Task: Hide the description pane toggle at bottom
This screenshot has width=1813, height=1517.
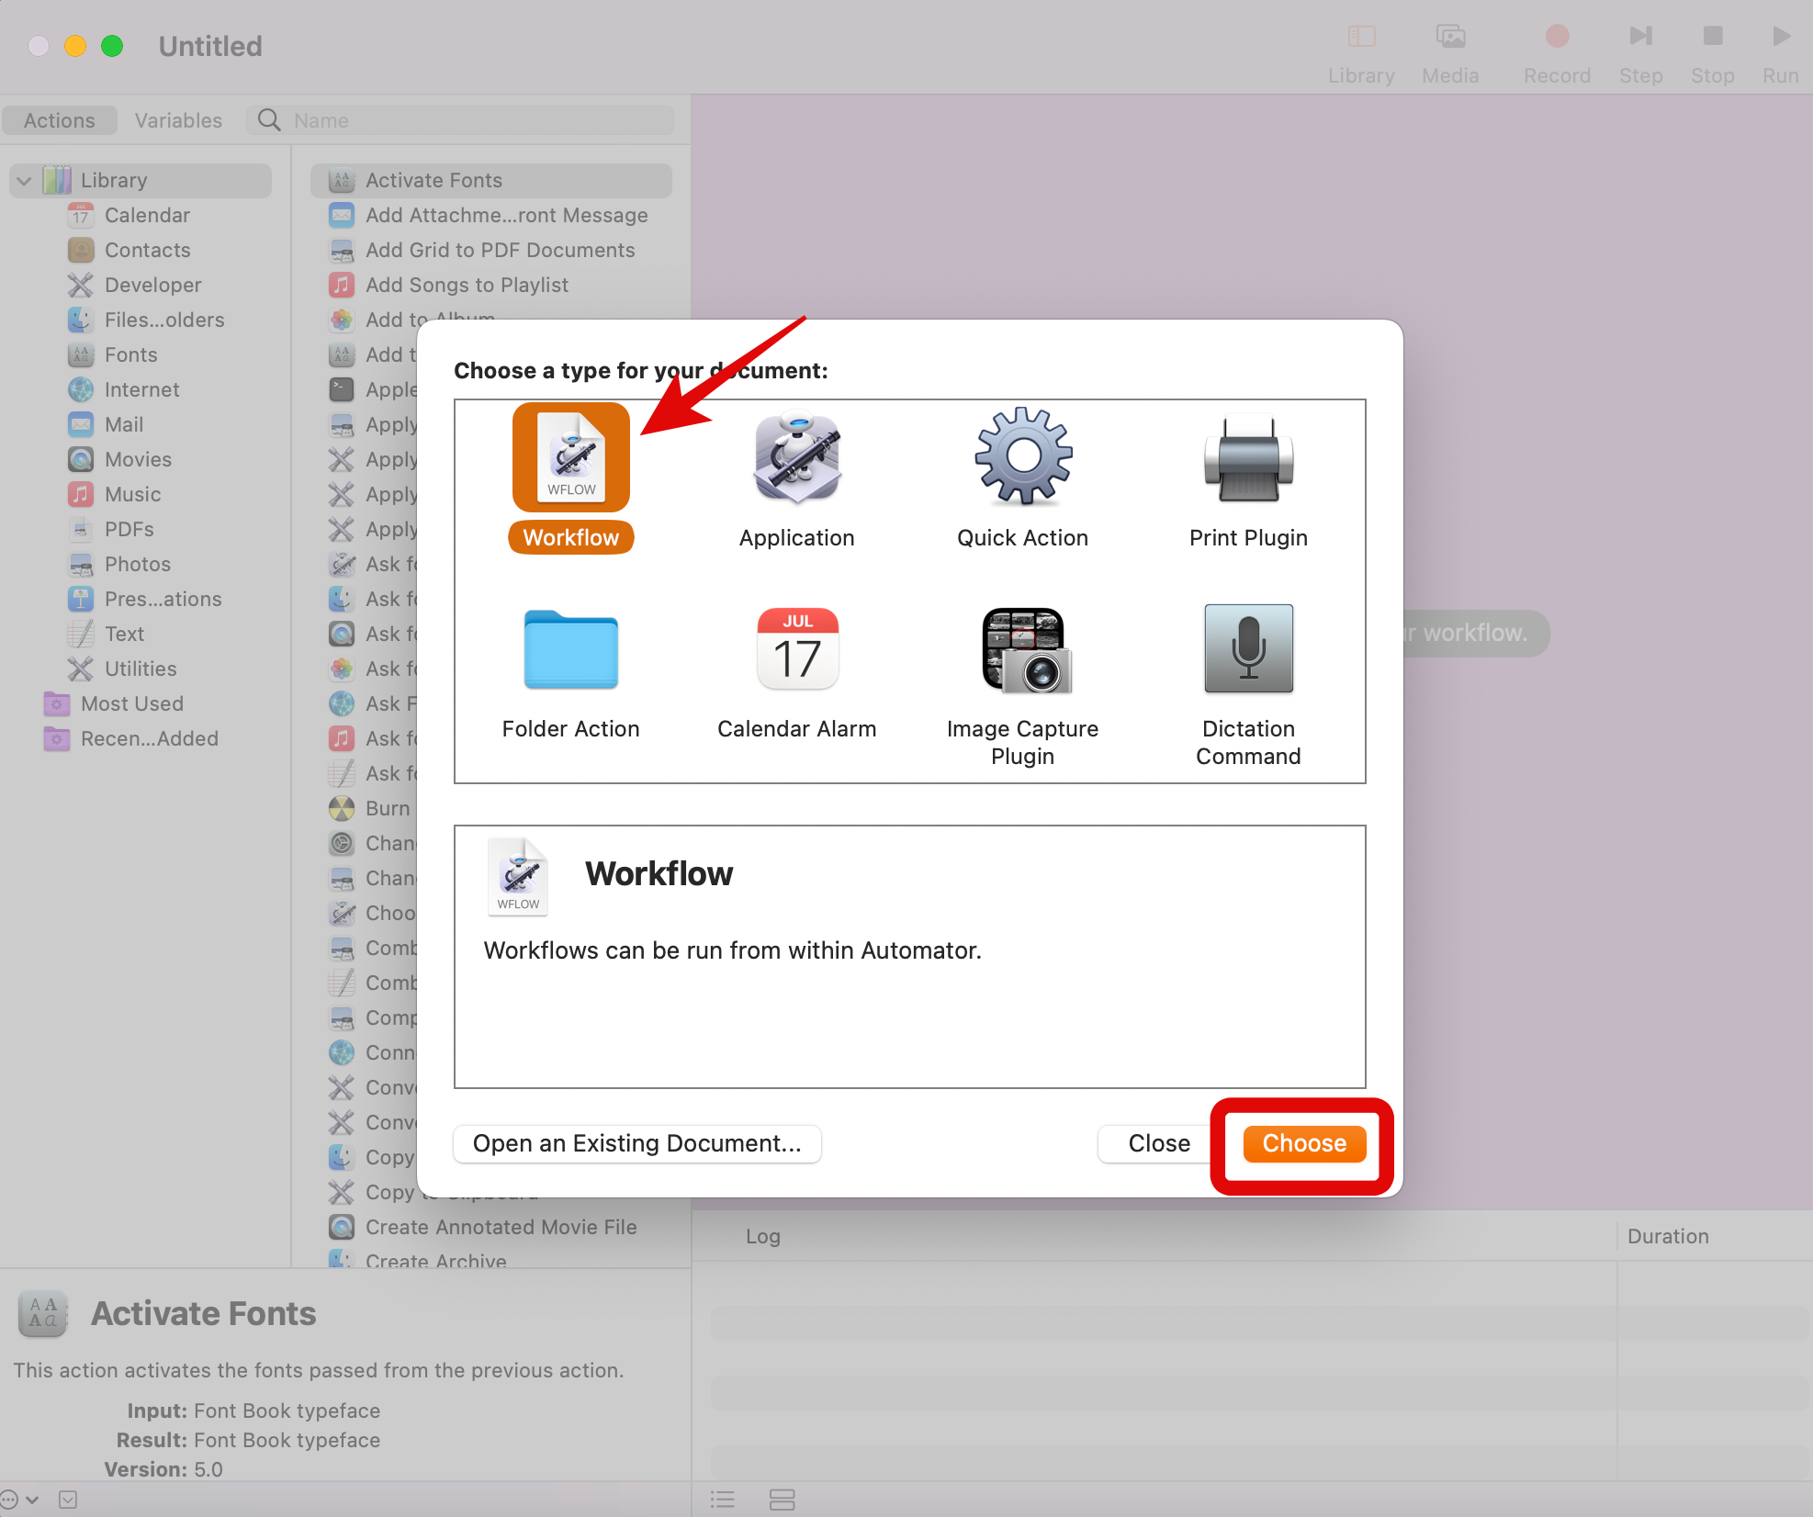Action: (68, 1500)
